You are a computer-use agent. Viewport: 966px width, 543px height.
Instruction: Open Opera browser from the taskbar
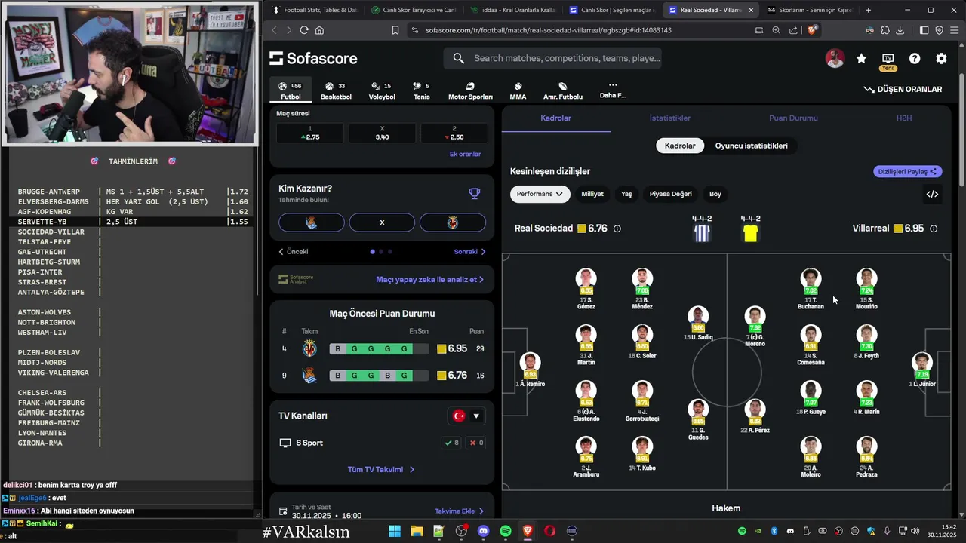[x=550, y=531]
